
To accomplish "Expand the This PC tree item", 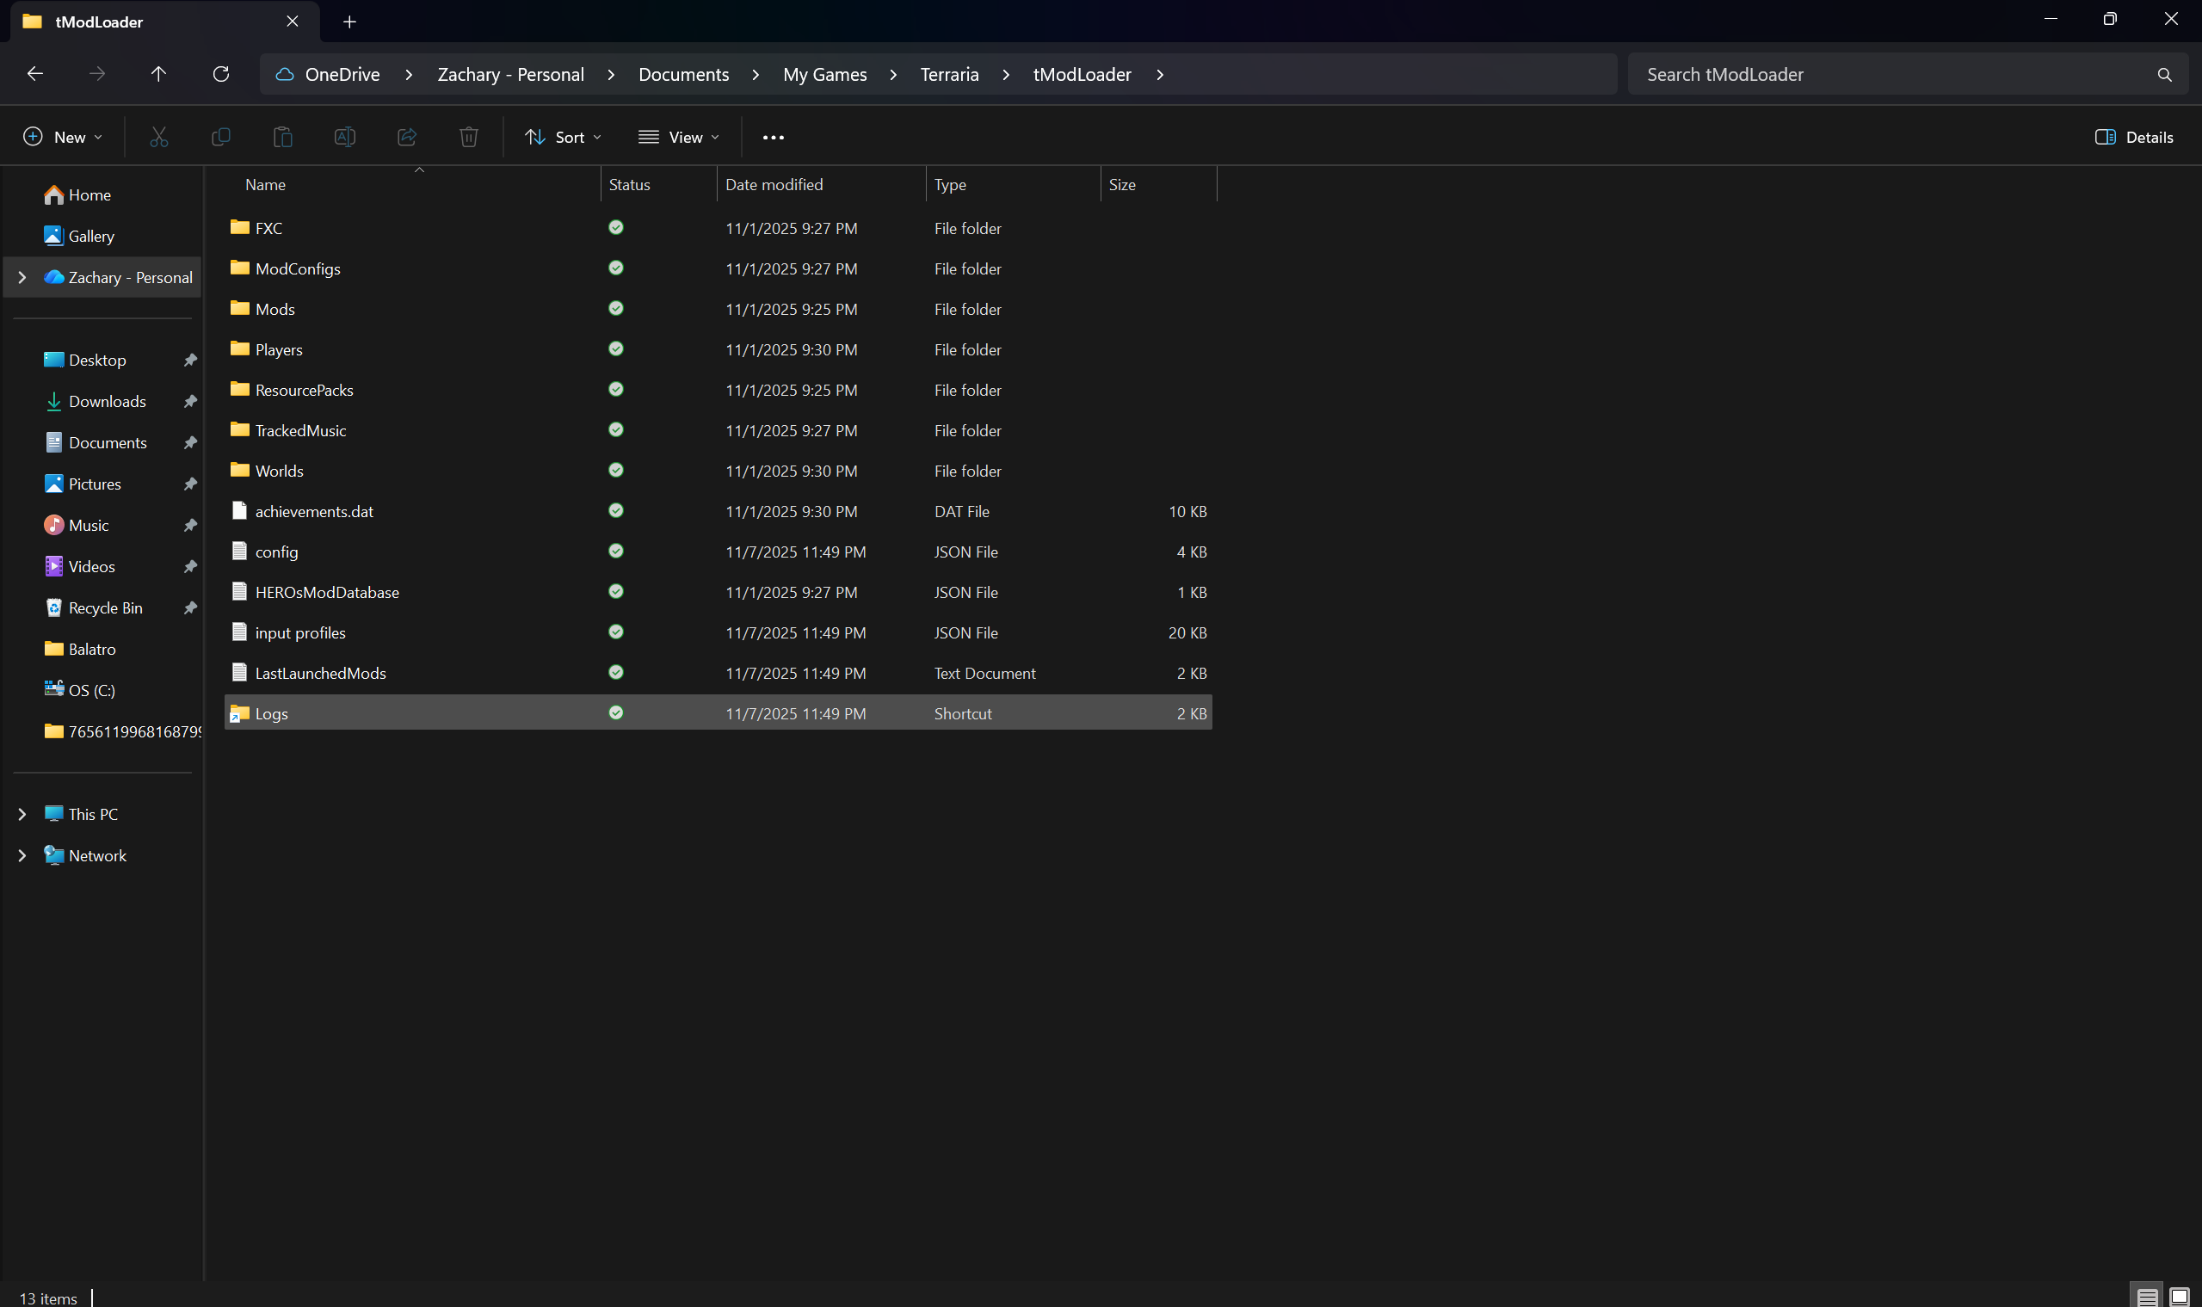I will coord(22,814).
